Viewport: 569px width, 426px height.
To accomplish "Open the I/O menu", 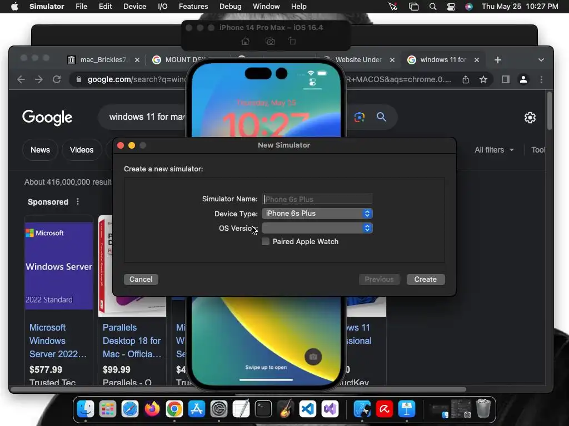I will click(163, 7).
